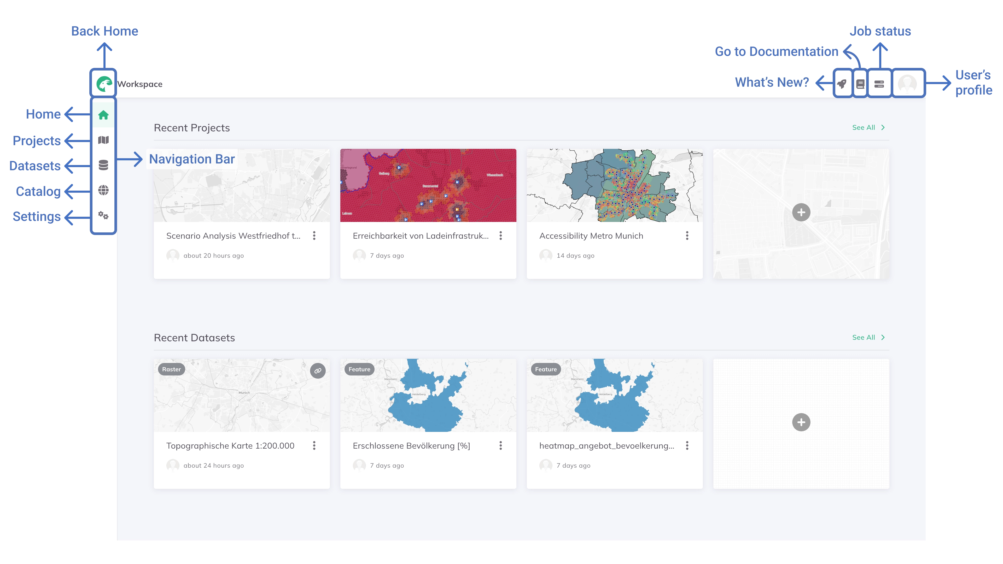Open Projects from the sidebar map icon
1003x564 pixels.
[103, 140]
